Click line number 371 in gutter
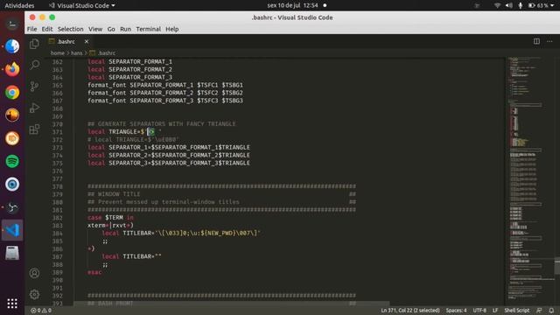Viewport: 560px width, 315px height. [57, 132]
